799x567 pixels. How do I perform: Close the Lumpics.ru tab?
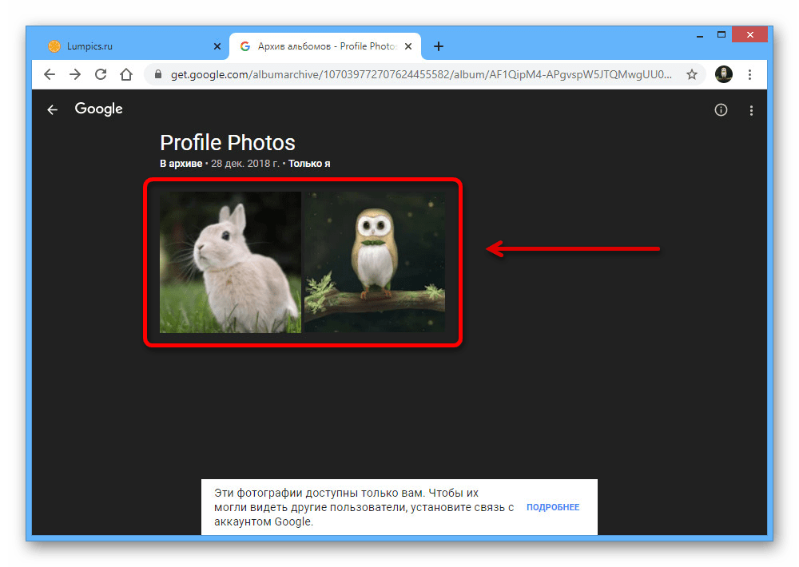[217, 46]
